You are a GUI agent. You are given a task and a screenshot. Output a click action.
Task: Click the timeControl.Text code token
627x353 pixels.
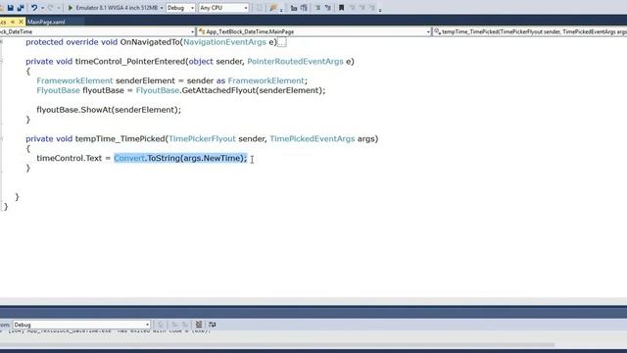[x=70, y=158]
